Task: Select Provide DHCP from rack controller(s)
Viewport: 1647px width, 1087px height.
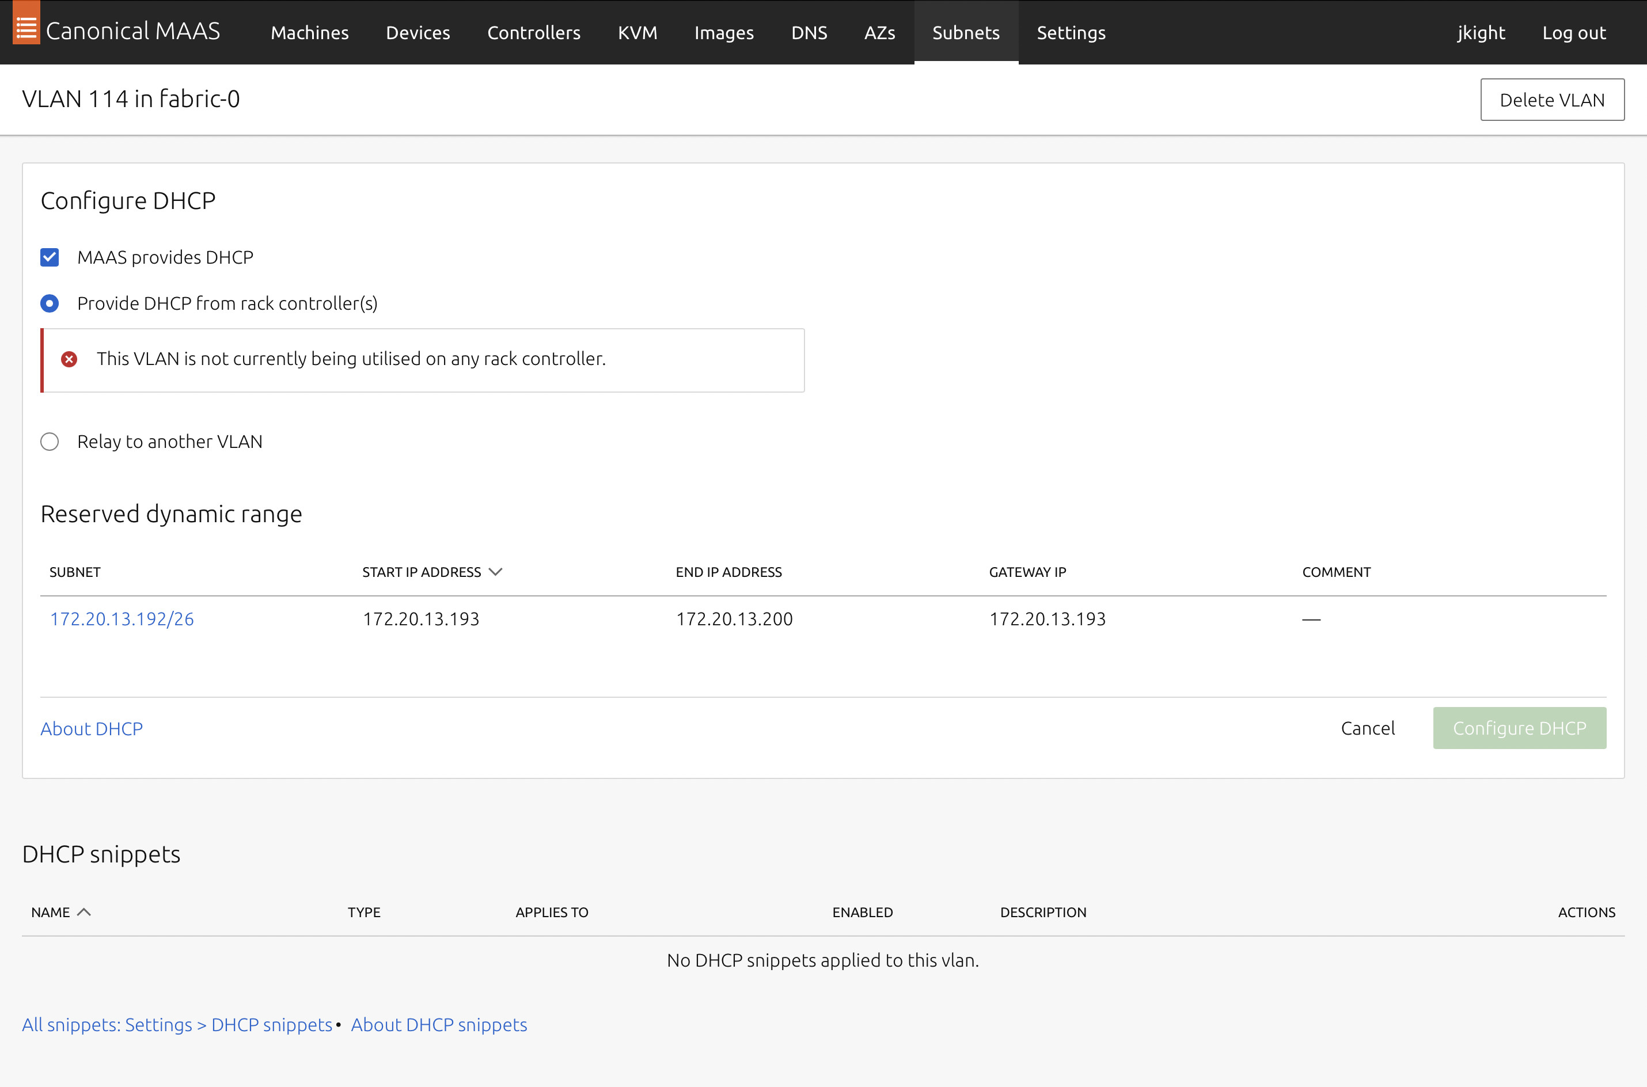Action: pyautogui.click(x=49, y=303)
